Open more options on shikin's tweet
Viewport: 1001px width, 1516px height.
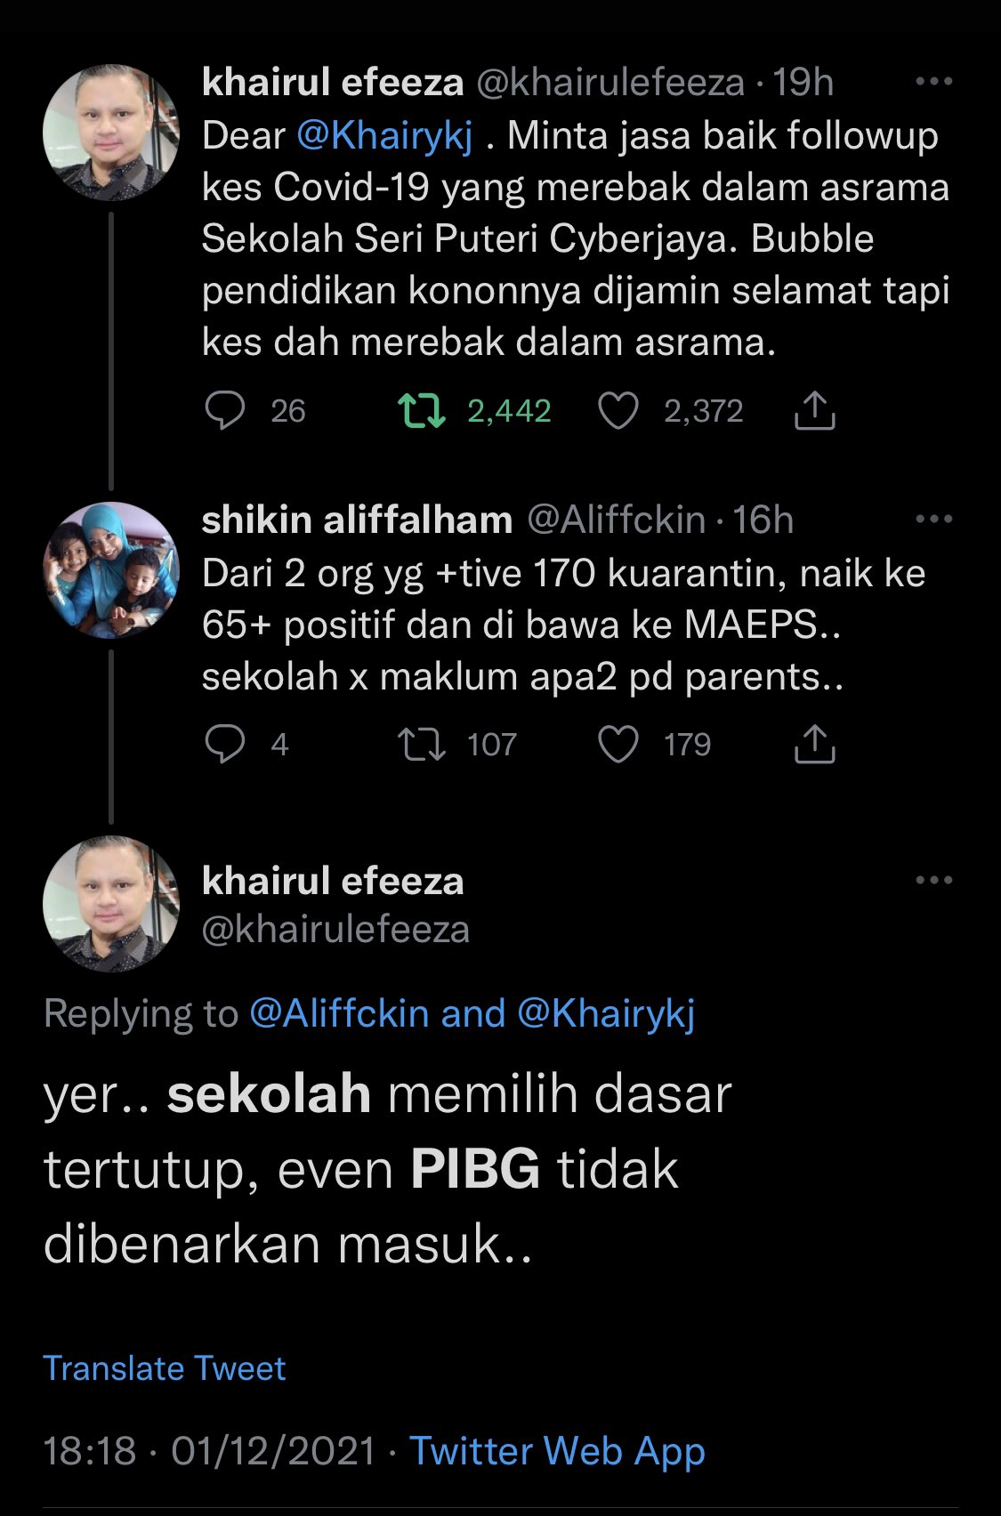[x=933, y=520]
